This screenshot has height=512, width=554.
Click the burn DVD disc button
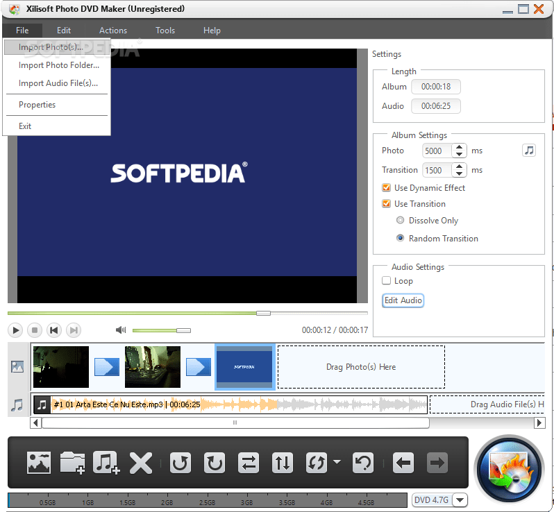tap(509, 470)
